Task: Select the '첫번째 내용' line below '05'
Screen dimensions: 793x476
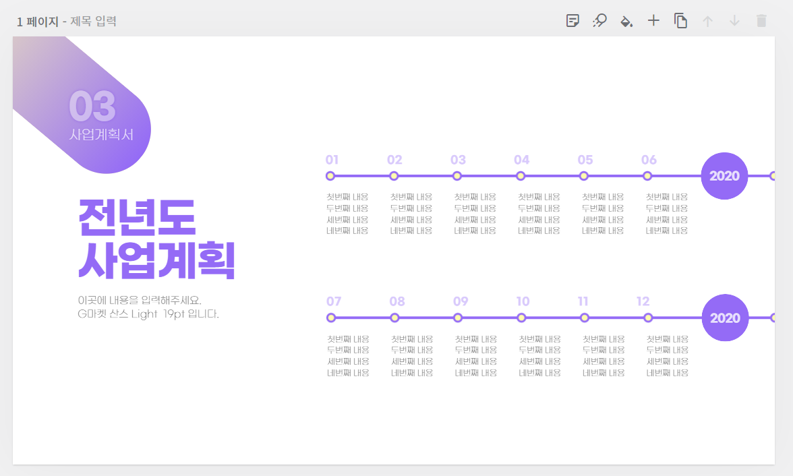Action: click(603, 197)
